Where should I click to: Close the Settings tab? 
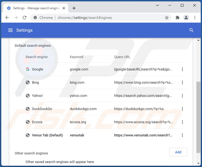[64, 8]
